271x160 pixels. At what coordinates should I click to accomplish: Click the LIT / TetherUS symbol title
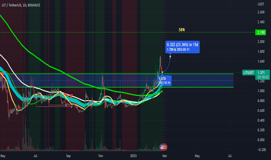click(21, 5)
